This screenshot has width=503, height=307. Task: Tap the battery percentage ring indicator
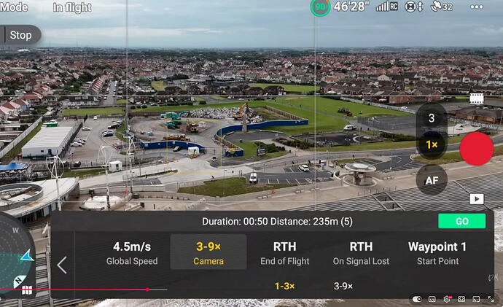tap(319, 7)
